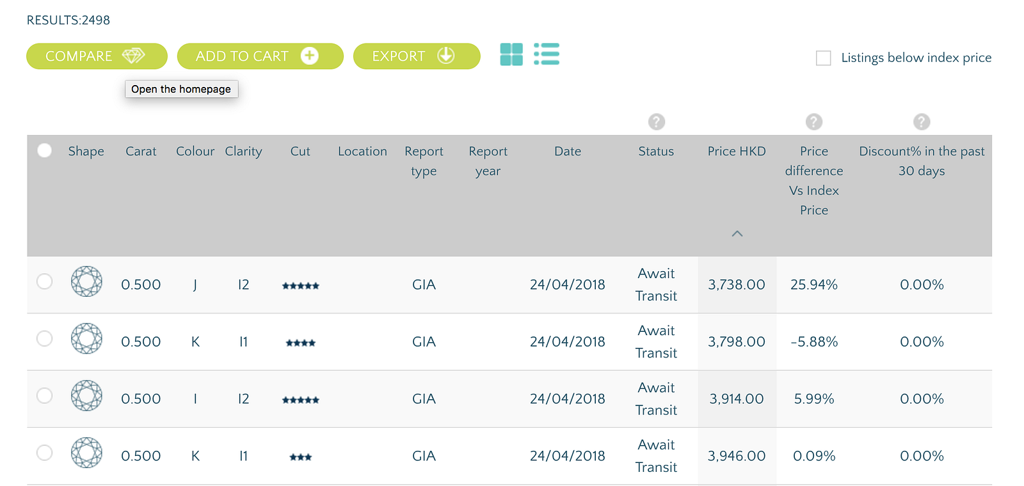
Task: Sort by Date column header
Action: tap(567, 152)
